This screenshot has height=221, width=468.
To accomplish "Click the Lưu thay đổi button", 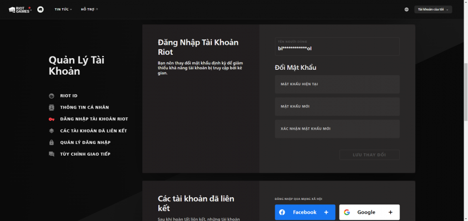I will pyautogui.click(x=369, y=155).
